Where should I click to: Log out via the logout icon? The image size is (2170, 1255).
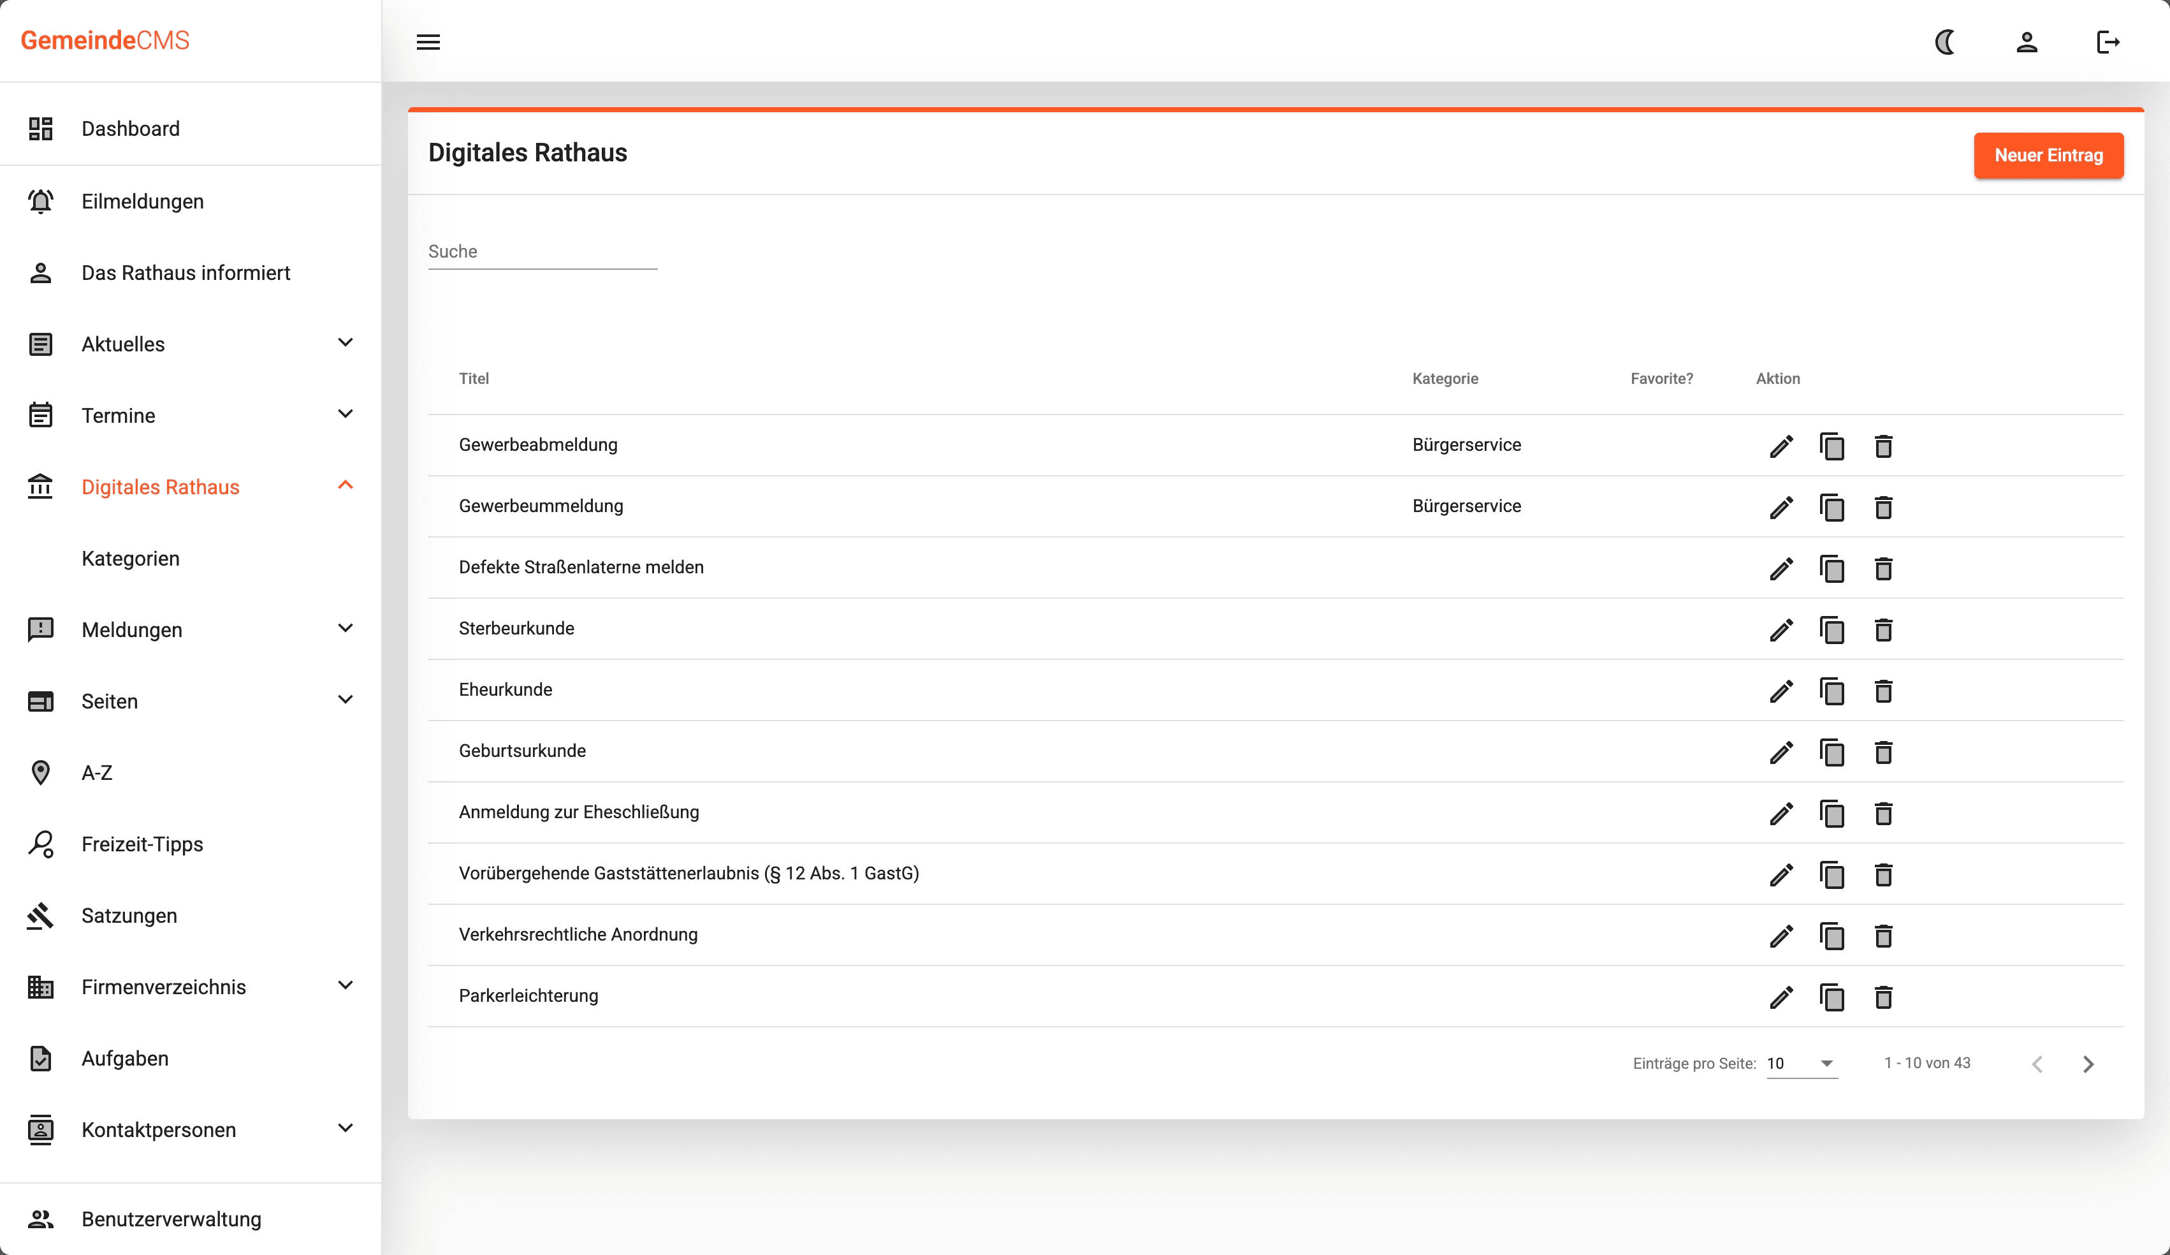point(2108,41)
